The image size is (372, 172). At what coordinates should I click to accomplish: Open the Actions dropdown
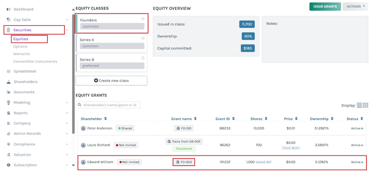(x=355, y=6)
